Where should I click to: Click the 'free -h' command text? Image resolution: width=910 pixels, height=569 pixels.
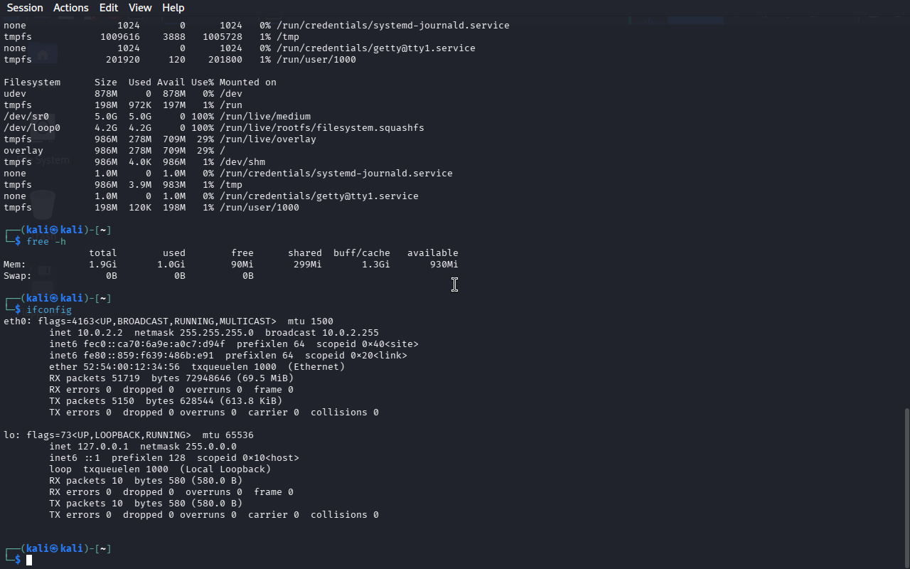click(46, 242)
